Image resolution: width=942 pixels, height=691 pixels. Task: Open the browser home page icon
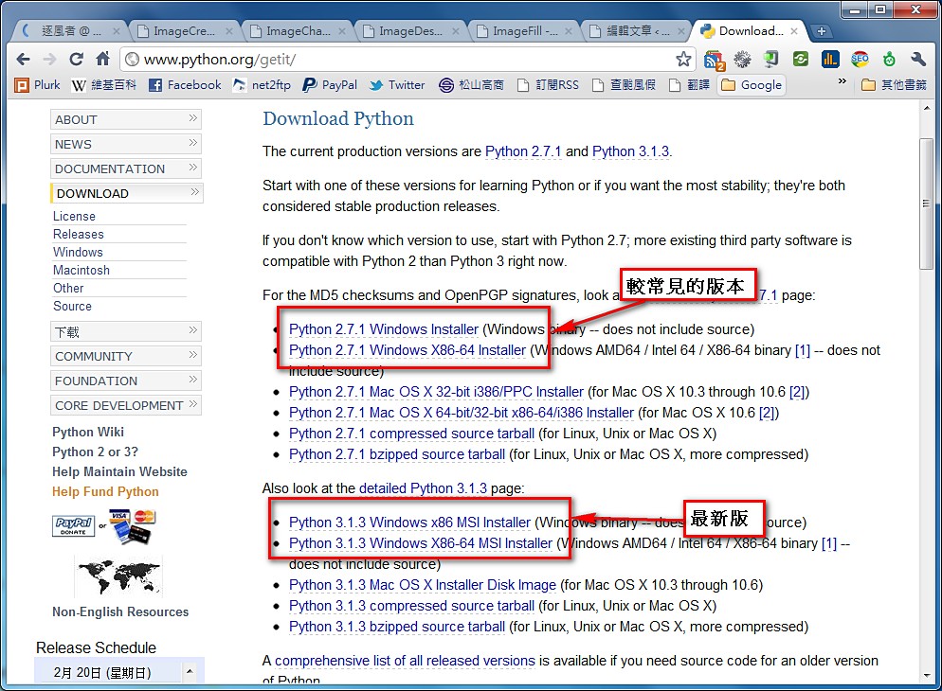click(x=102, y=59)
